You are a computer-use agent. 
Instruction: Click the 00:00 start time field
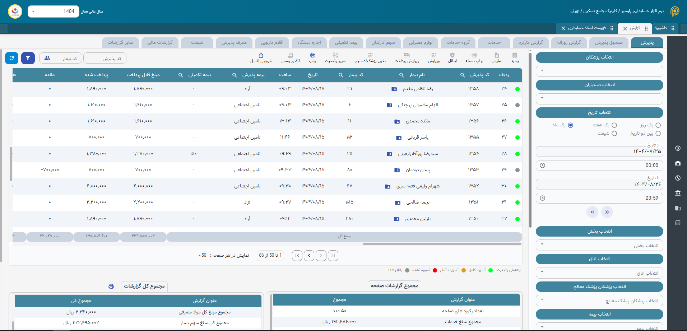[x=599, y=165]
